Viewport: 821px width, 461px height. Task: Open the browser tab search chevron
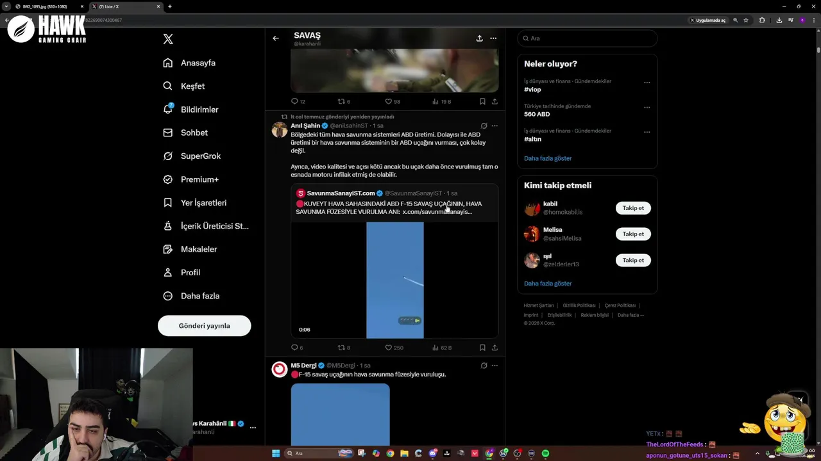tap(6, 6)
